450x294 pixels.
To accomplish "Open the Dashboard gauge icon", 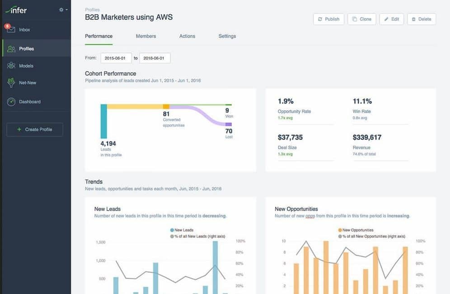I will [11, 102].
